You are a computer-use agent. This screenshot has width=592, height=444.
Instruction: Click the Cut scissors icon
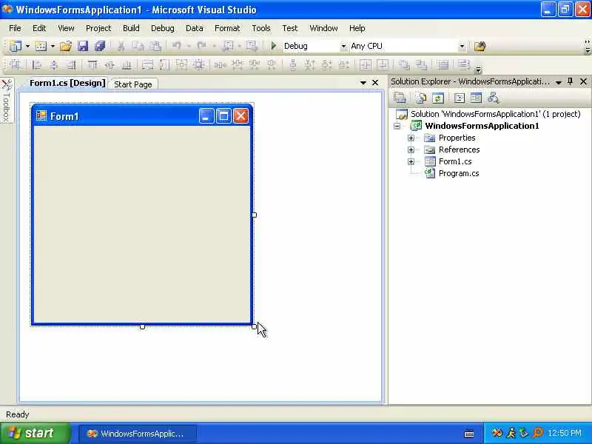(121, 46)
